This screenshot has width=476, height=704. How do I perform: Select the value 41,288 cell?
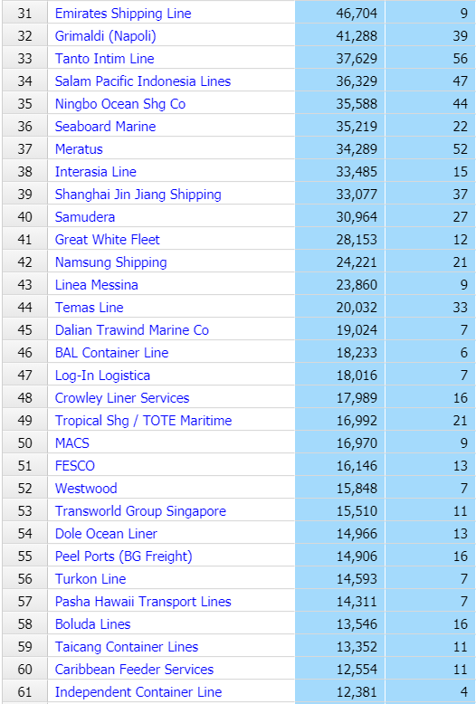(x=340, y=36)
